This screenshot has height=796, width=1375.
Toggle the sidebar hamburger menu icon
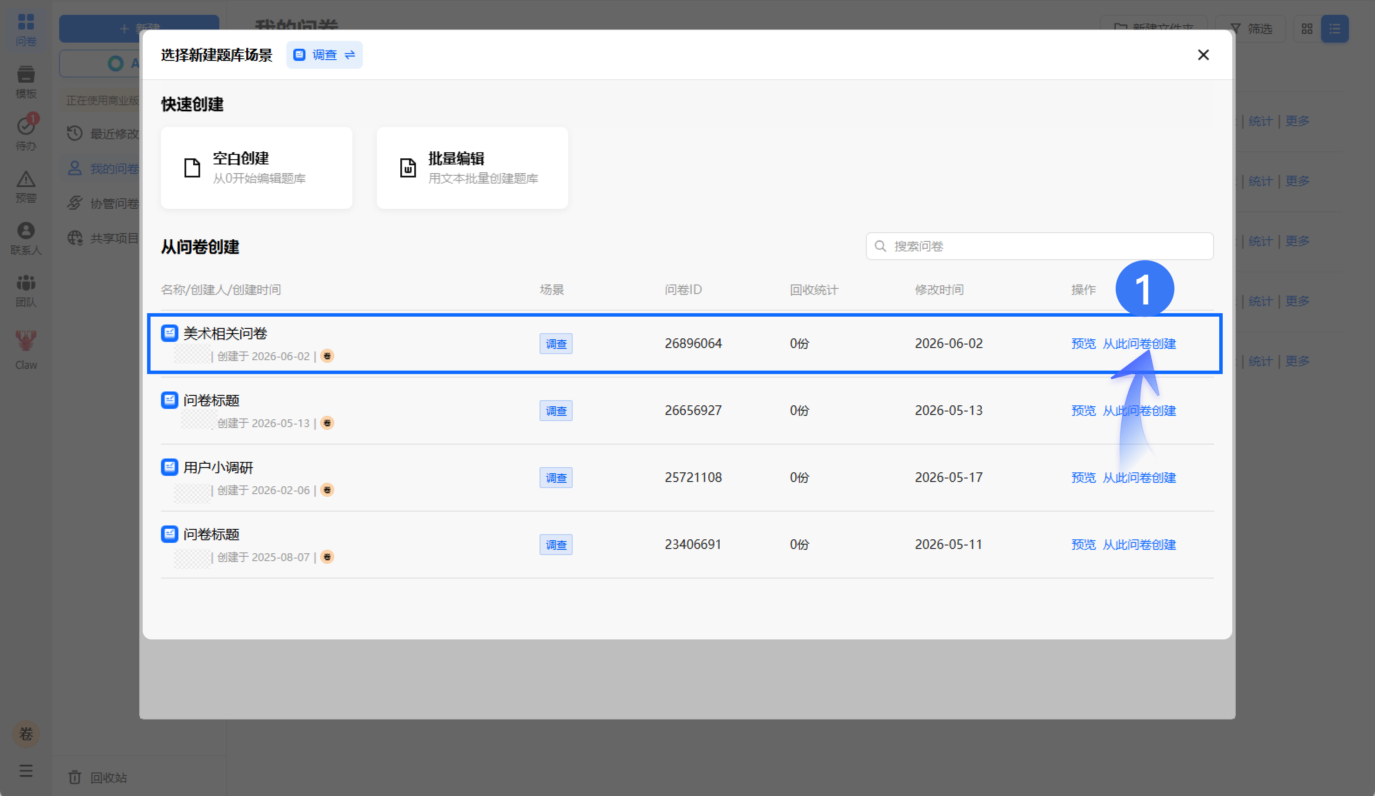coord(26,771)
